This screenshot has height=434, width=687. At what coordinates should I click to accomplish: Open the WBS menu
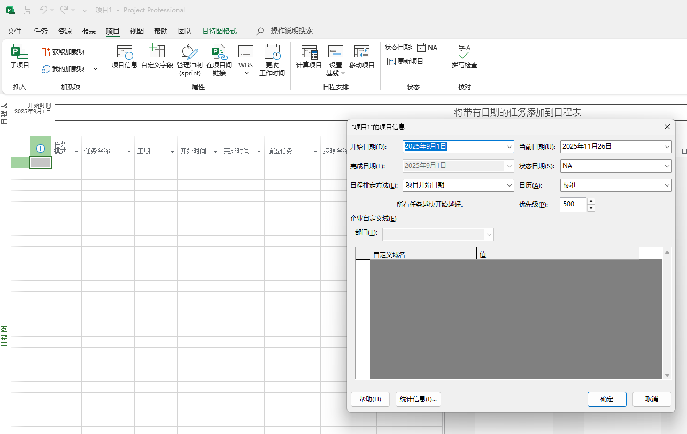click(x=246, y=60)
